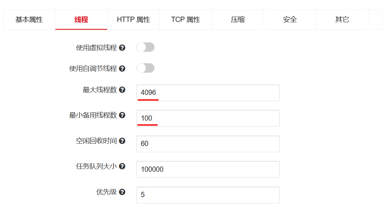
Task: Switch to the 安全 tab
Action: (x=290, y=19)
